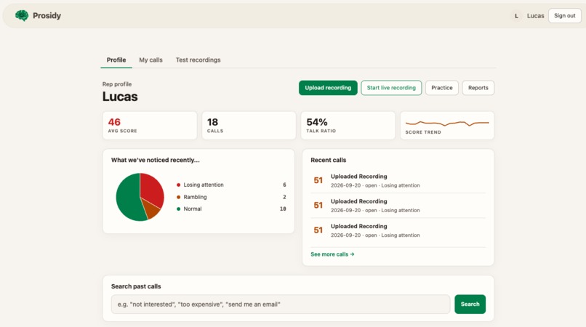The image size is (586, 327).
Task: Click the Rambling legend label
Action: coord(195,197)
